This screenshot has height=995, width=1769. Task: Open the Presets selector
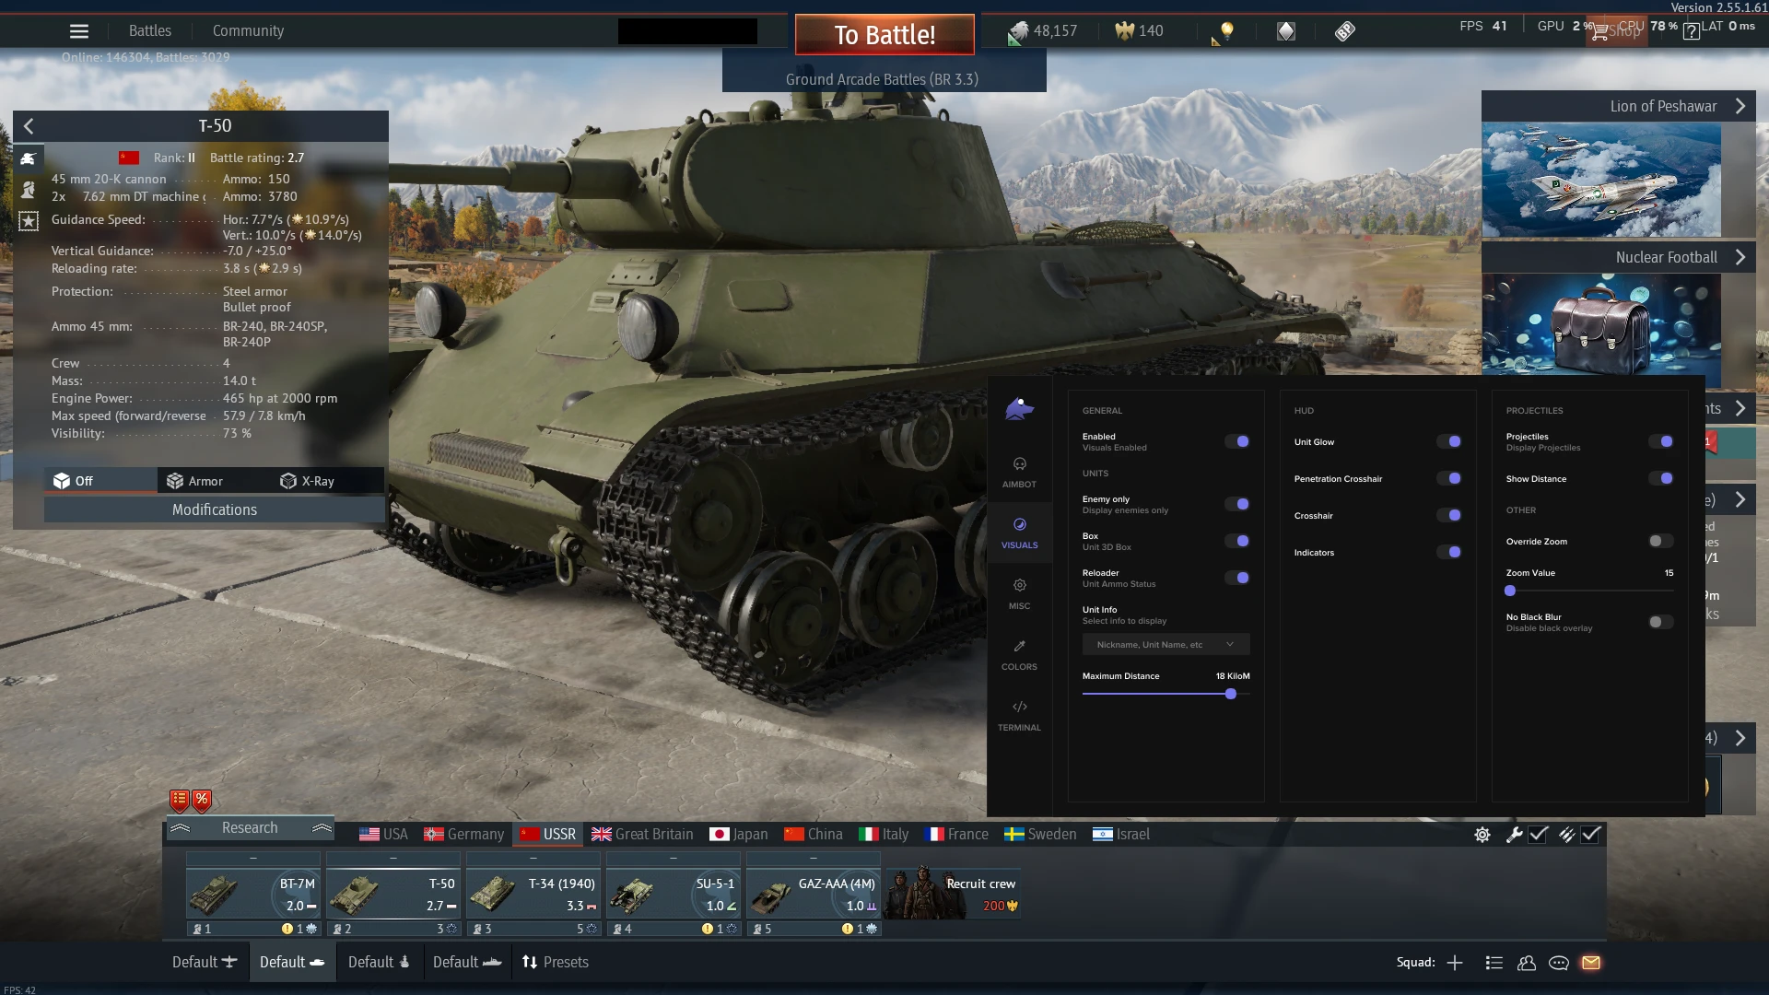[556, 963]
